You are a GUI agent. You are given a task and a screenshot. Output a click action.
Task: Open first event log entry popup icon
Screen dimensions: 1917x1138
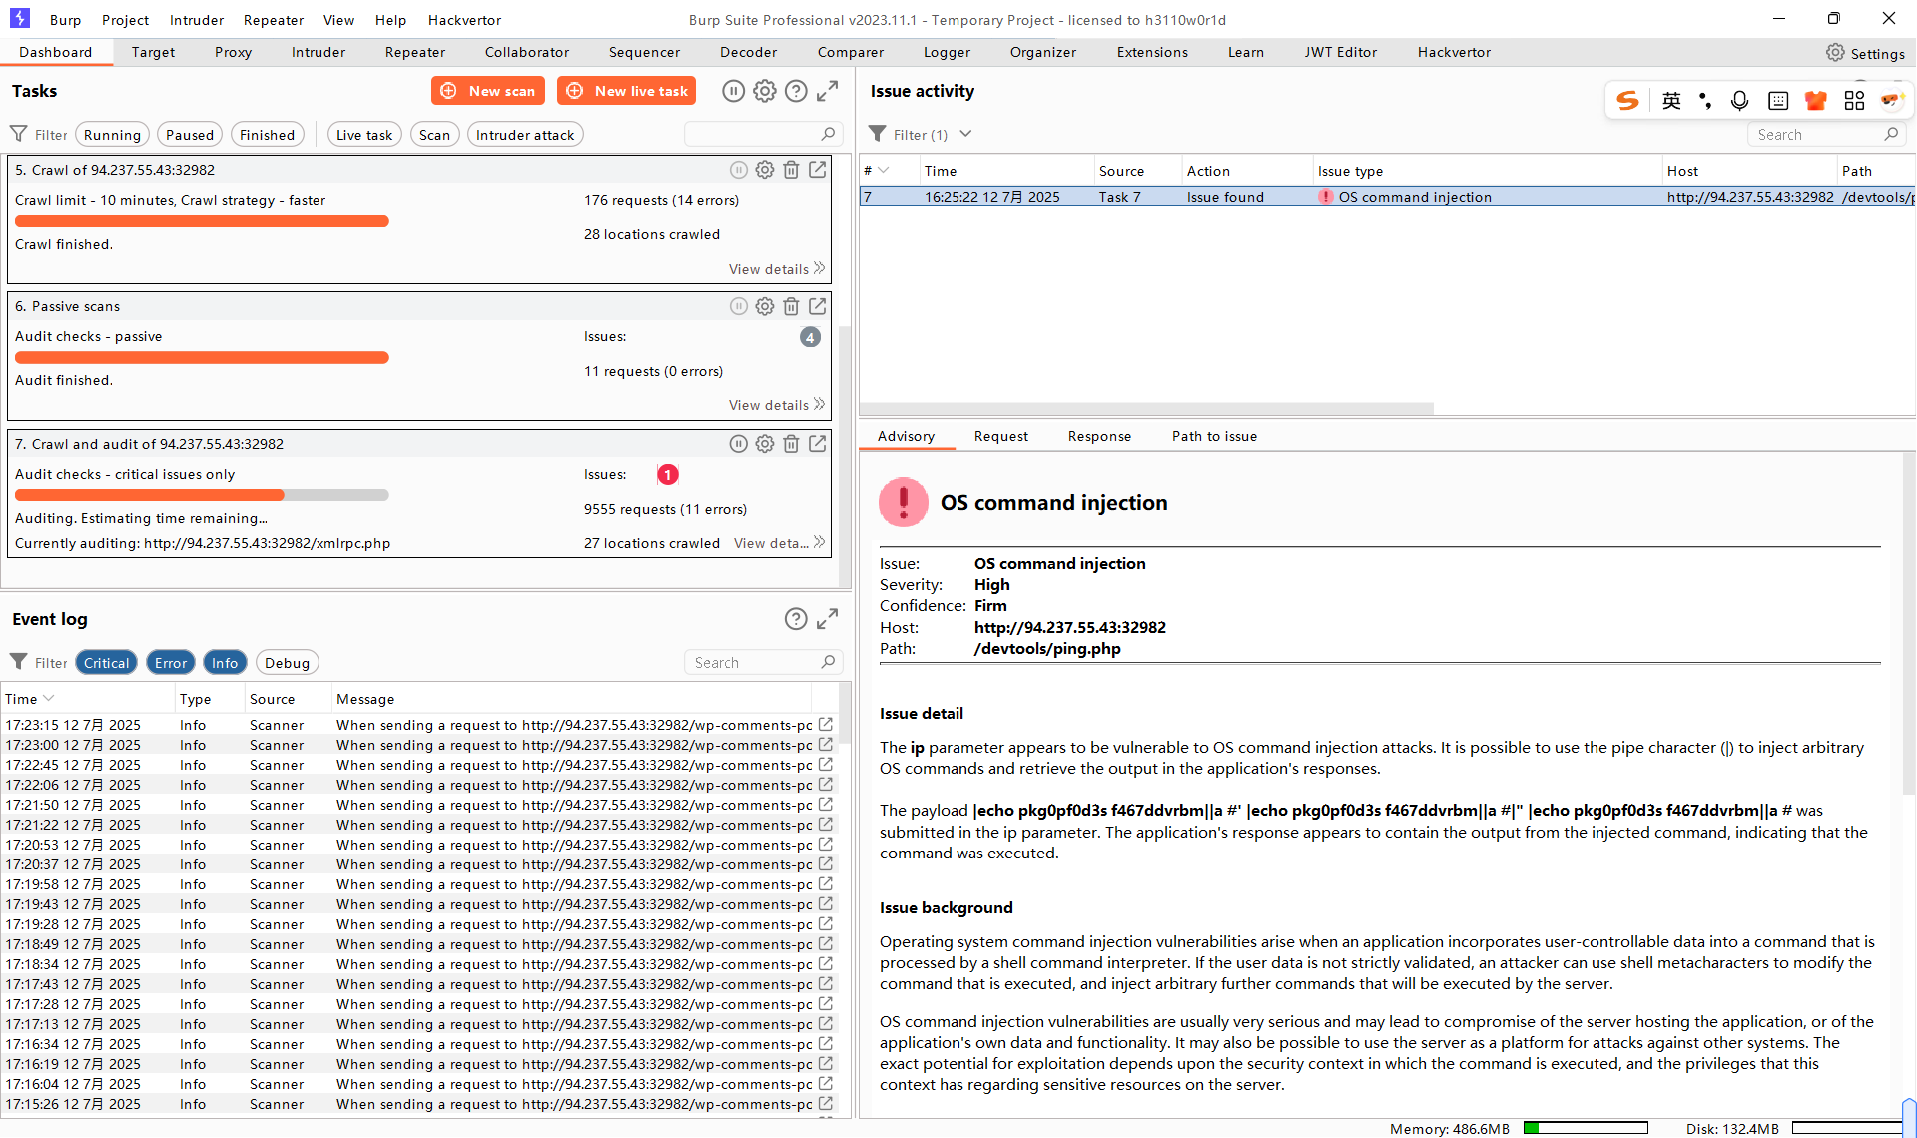point(826,724)
